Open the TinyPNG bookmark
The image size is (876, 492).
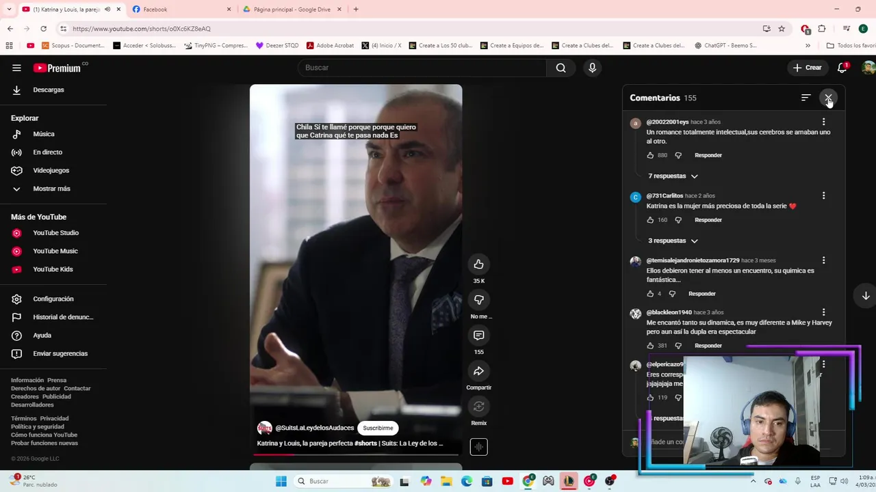216,46
